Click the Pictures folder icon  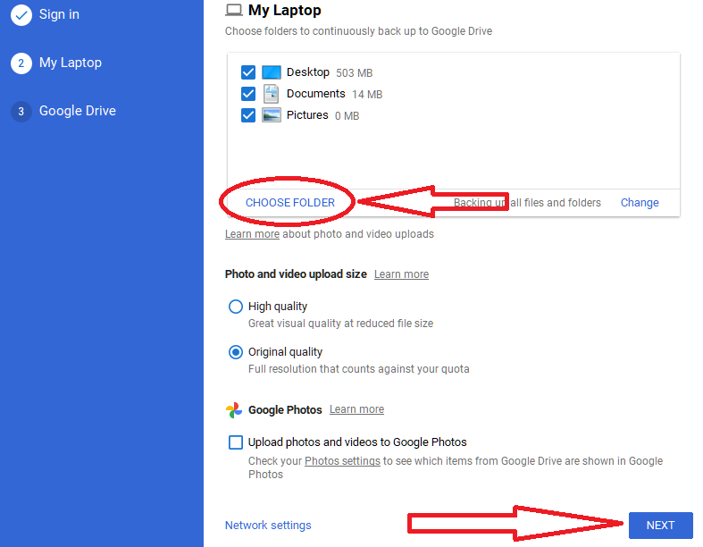(x=272, y=115)
